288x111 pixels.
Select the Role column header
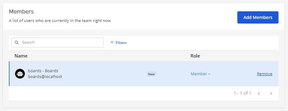pyautogui.click(x=195, y=56)
